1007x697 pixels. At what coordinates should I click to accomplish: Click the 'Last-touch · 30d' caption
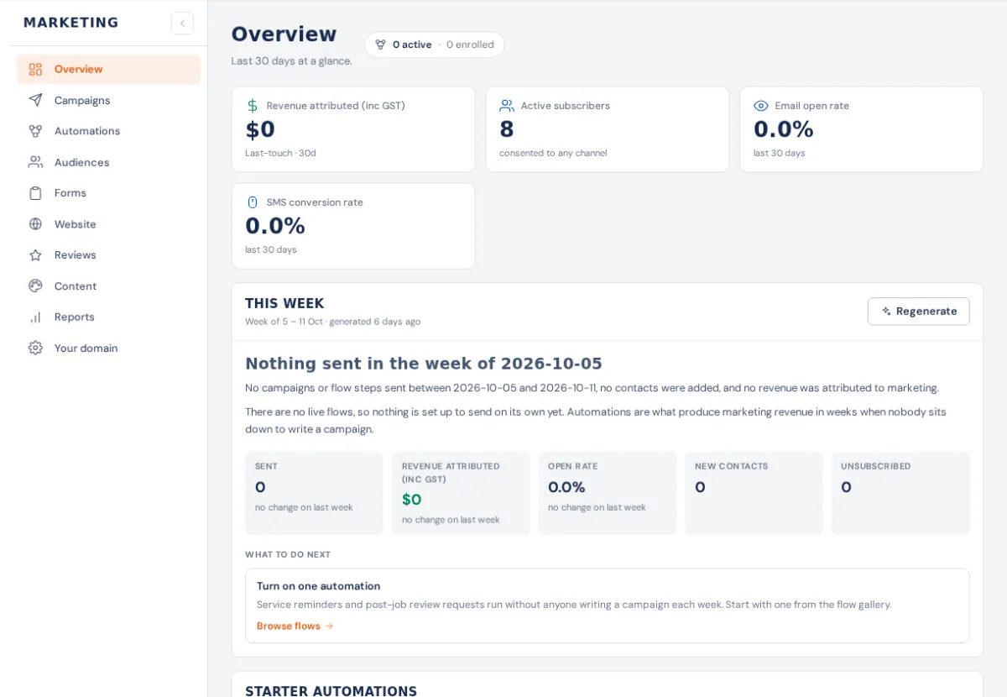point(280,154)
